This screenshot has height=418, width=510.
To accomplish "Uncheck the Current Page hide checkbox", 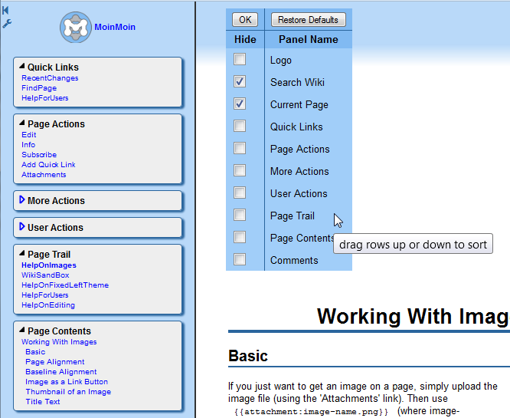I will pyautogui.click(x=240, y=104).
